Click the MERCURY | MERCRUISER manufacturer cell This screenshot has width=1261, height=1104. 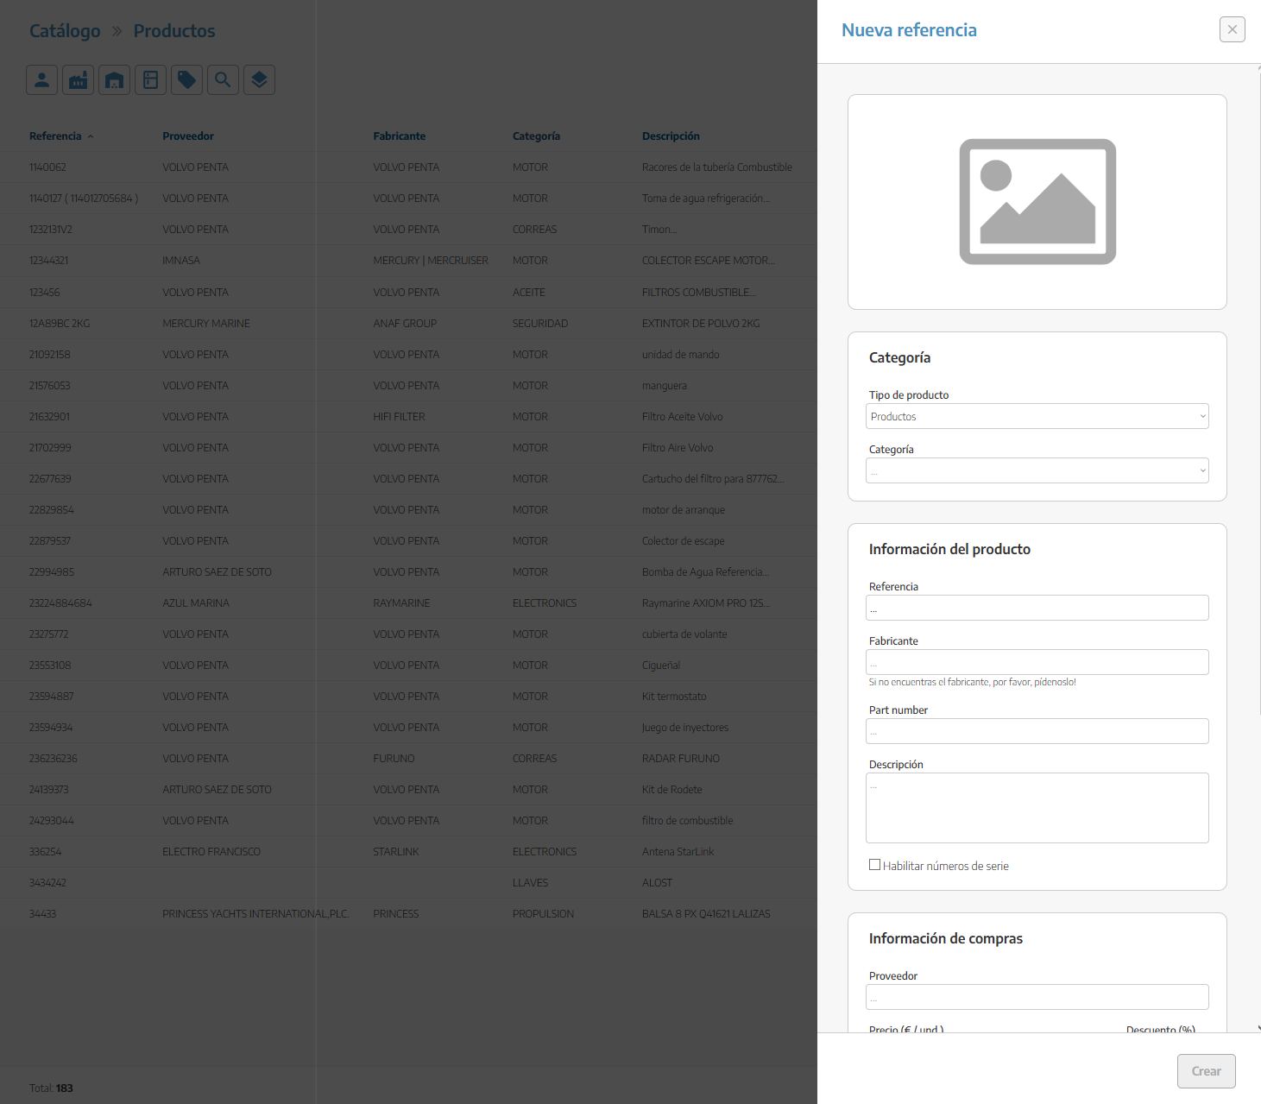431,261
